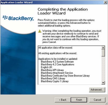Click the BlackBerry logo
108x105 pixels.
tap(18, 18)
